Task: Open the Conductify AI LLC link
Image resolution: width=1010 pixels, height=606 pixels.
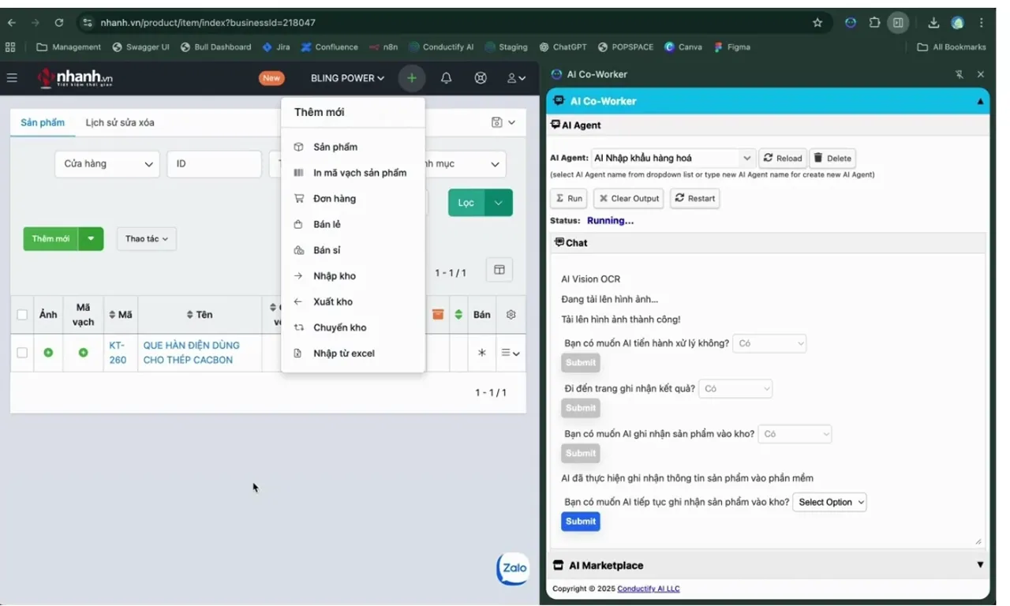Action: pos(649,589)
